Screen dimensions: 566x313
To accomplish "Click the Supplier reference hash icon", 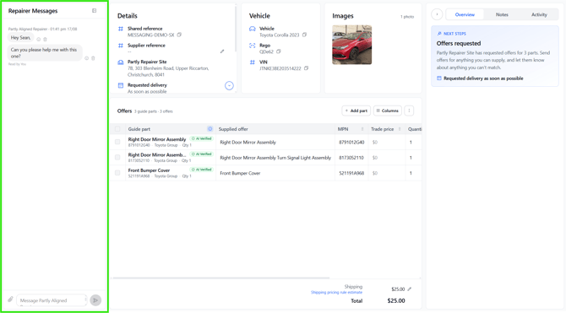I will (x=121, y=46).
